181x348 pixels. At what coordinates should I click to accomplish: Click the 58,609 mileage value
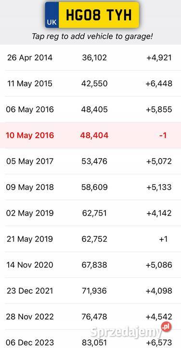coord(94,187)
